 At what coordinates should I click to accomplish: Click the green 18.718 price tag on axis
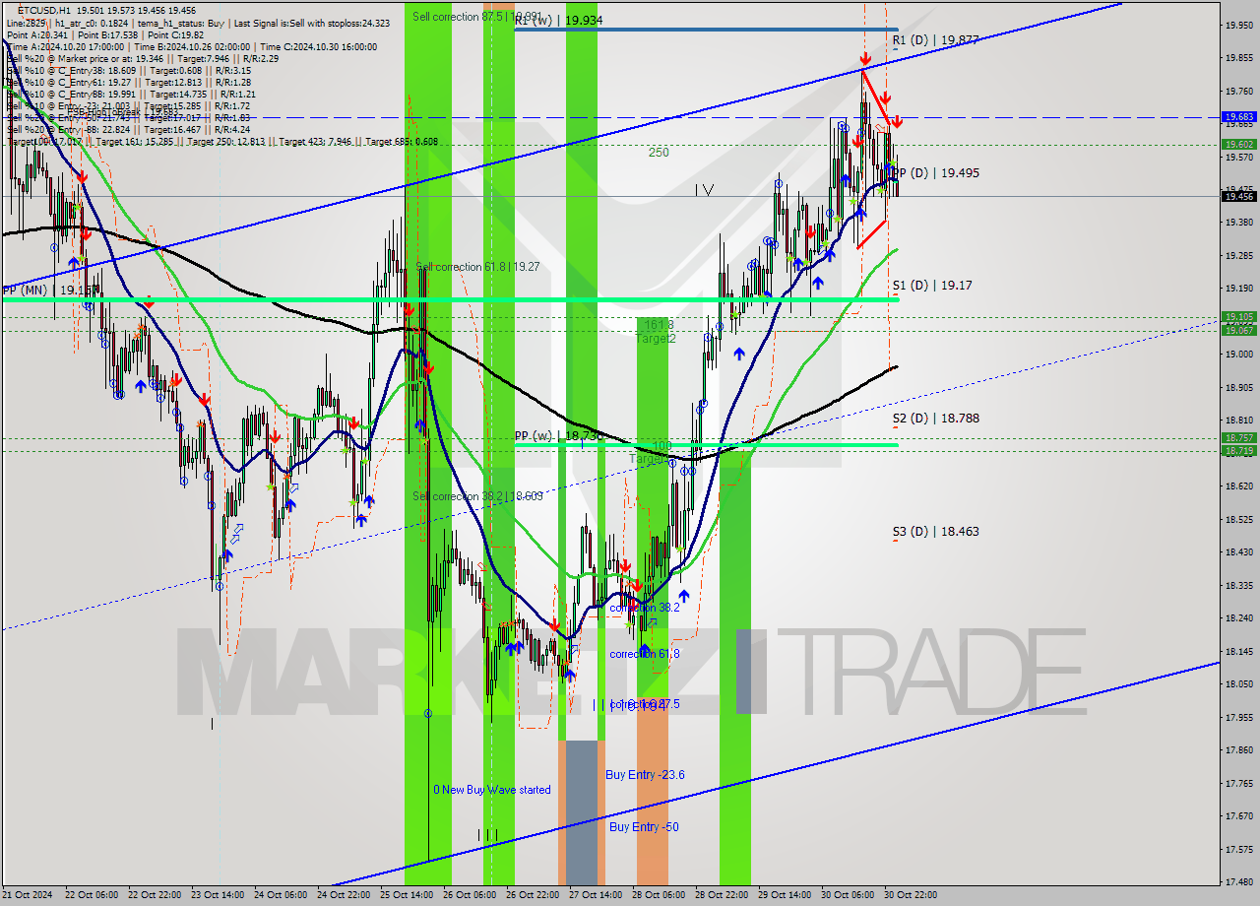coord(1239,450)
